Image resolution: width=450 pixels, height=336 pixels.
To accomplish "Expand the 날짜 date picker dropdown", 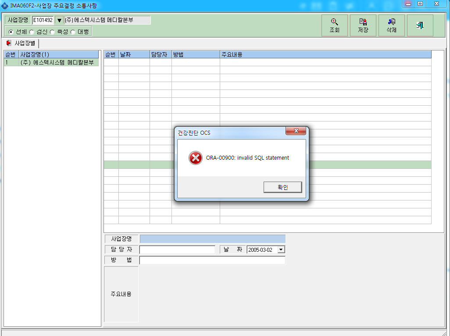I will pos(281,250).
